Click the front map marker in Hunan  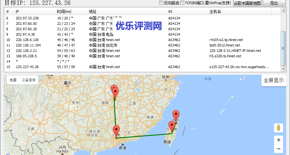click(x=115, y=94)
